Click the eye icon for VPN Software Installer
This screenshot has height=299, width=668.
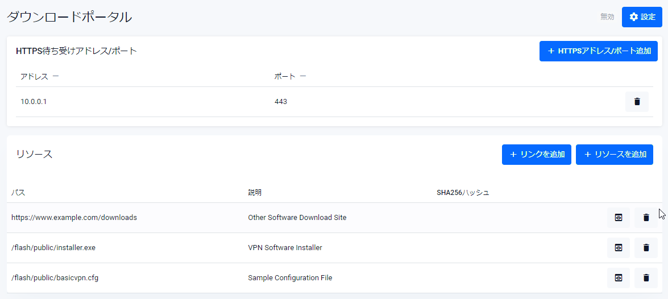[619, 248]
